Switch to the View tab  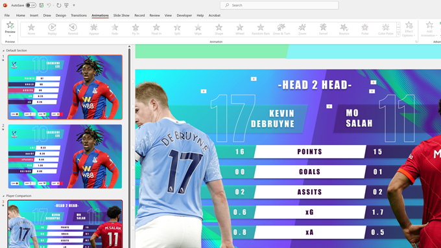(168, 16)
